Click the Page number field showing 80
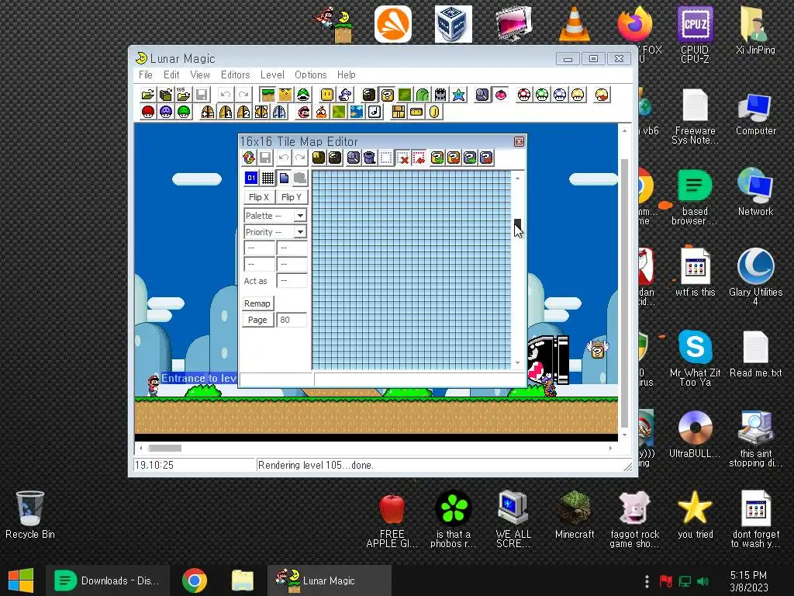Screen dimensions: 794x596 pyautogui.click(x=292, y=320)
